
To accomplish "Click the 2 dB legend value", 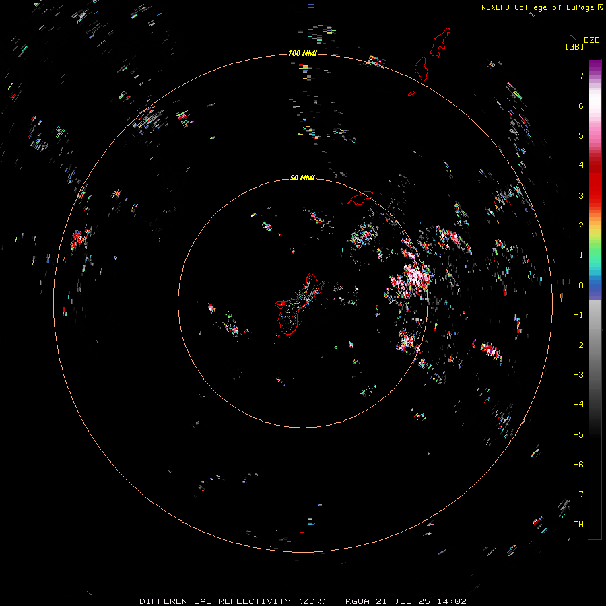I will [x=581, y=226].
